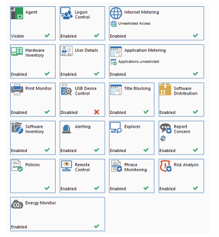Toggle the Energy Monitor check mark
The image size is (219, 237).
96,226
